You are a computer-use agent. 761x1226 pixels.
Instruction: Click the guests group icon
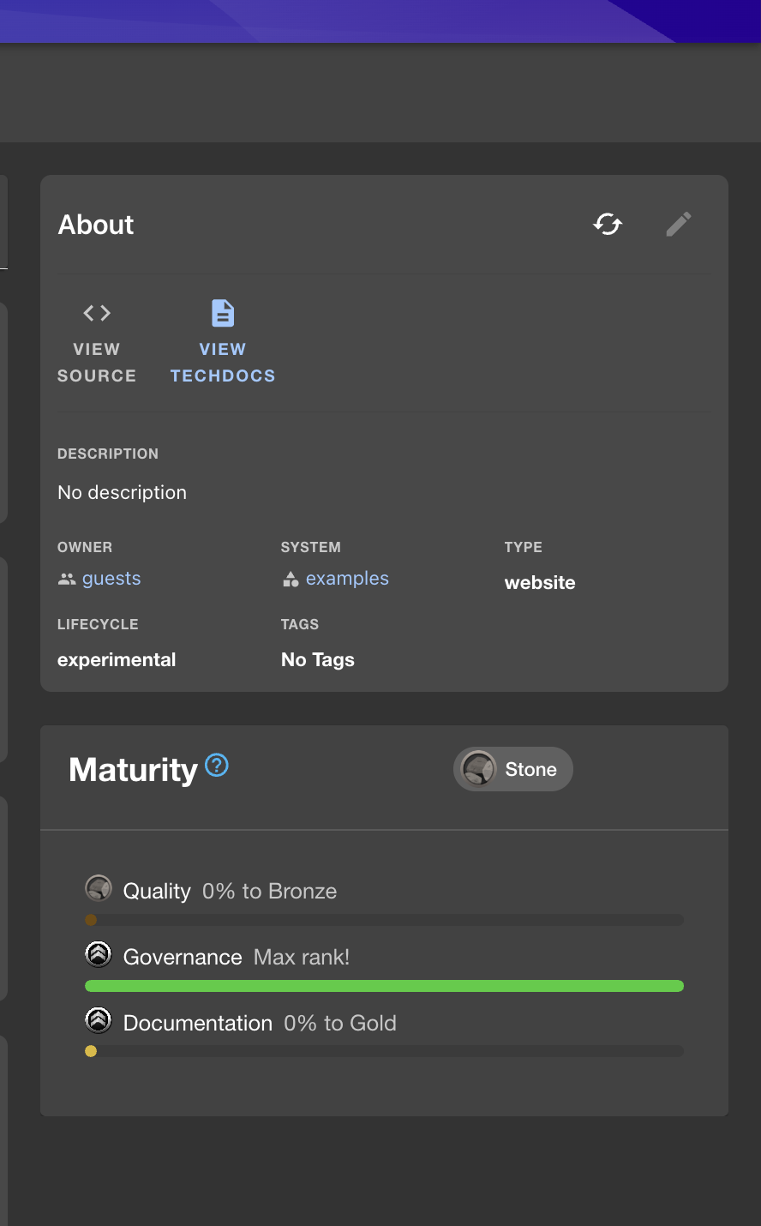pos(67,578)
